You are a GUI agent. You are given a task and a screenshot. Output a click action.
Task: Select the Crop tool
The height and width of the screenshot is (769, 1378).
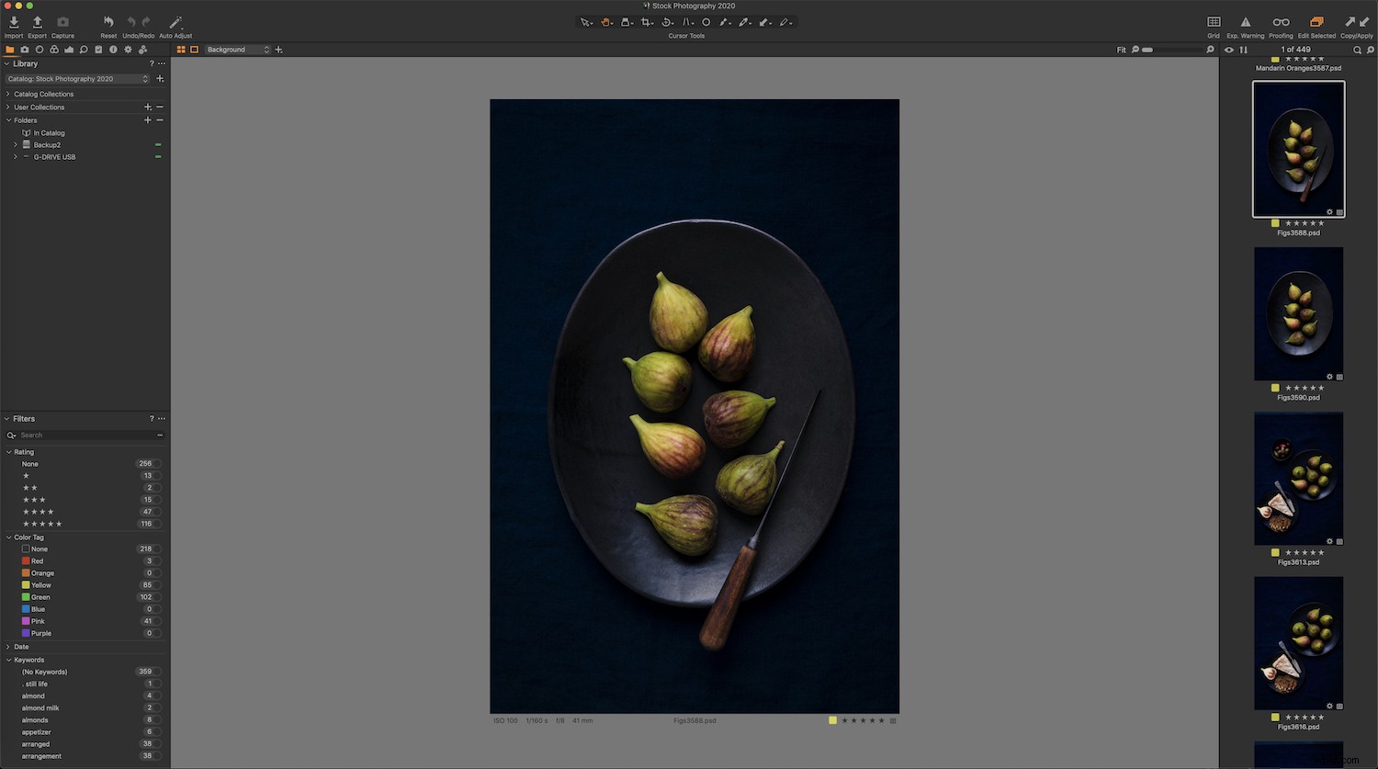[x=646, y=22]
